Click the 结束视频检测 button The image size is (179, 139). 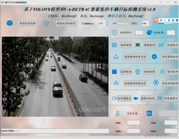tap(170, 83)
